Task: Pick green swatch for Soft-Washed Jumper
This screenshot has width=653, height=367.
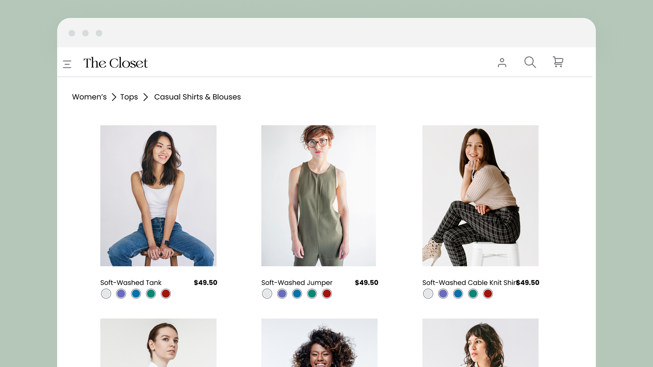Action: pyautogui.click(x=312, y=294)
